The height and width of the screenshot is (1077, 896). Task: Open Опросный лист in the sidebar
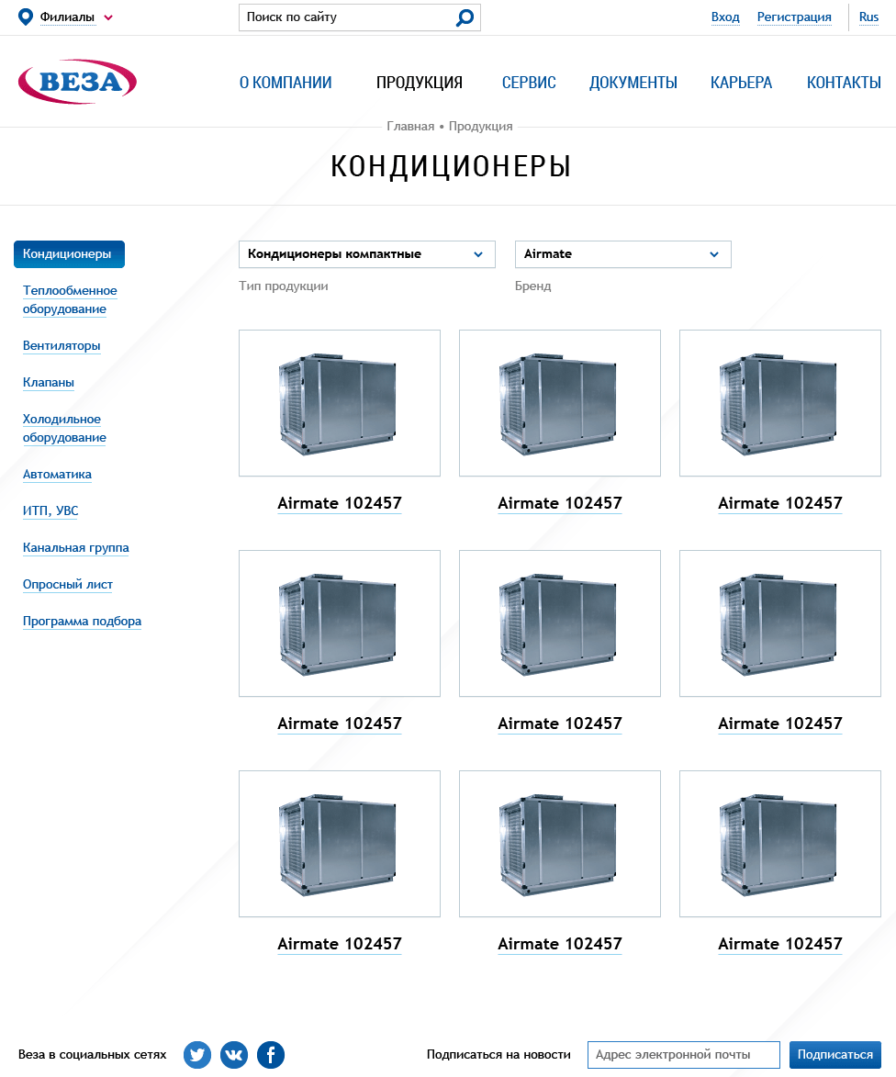pos(67,585)
